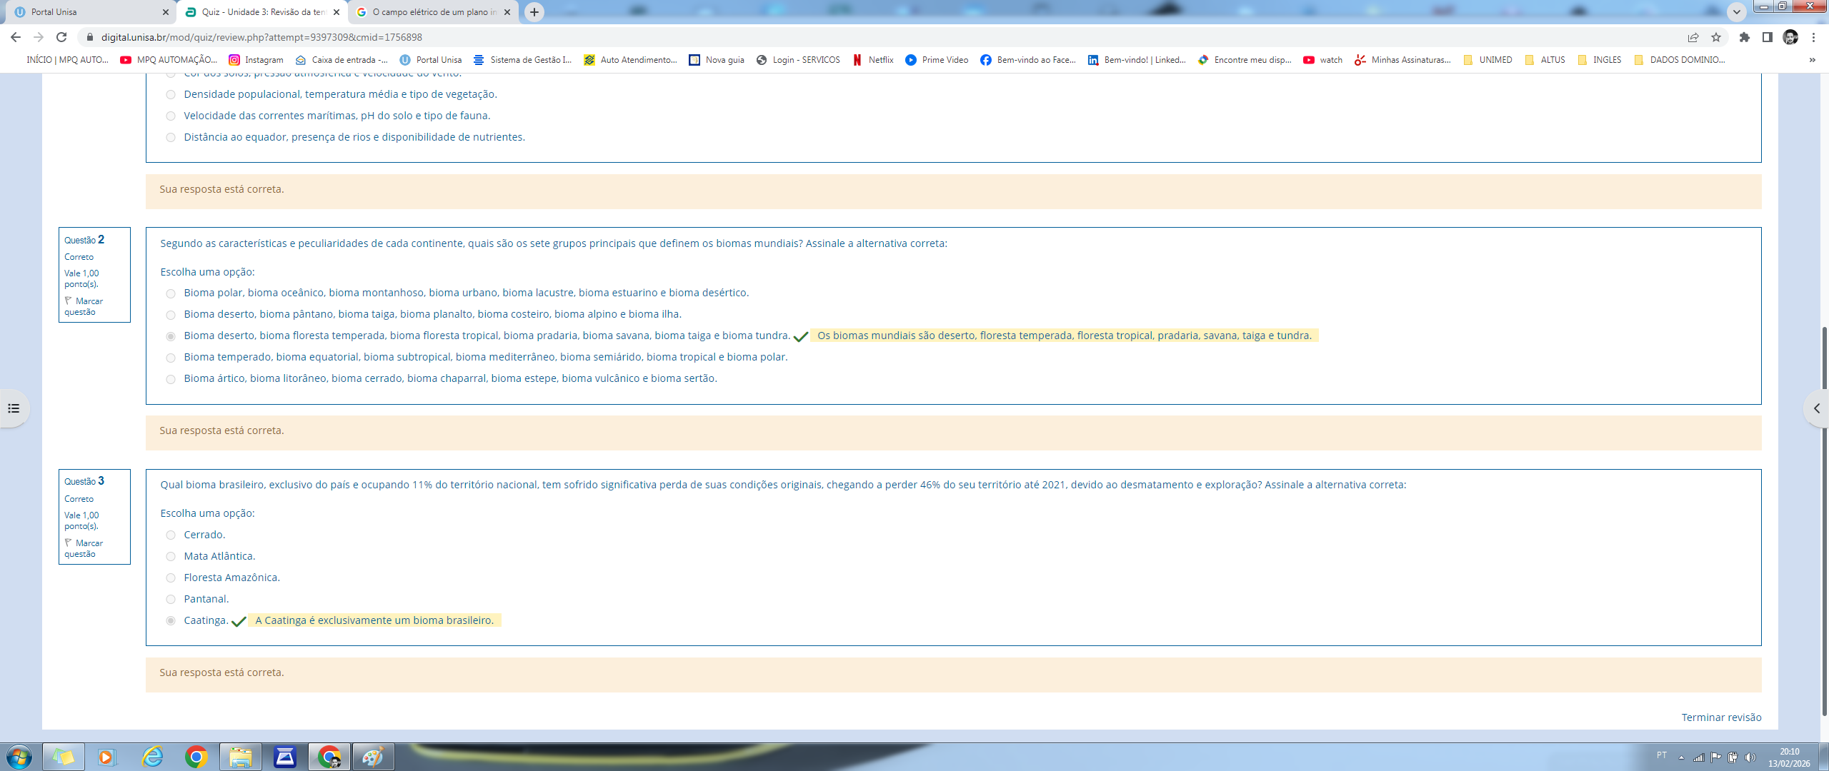This screenshot has height=771, width=1829.
Task: Launch Internet Explorer from taskbar
Action: (152, 757)
